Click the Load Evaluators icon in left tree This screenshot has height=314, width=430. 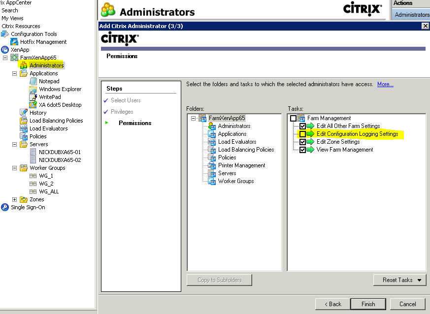pos(24,128)
